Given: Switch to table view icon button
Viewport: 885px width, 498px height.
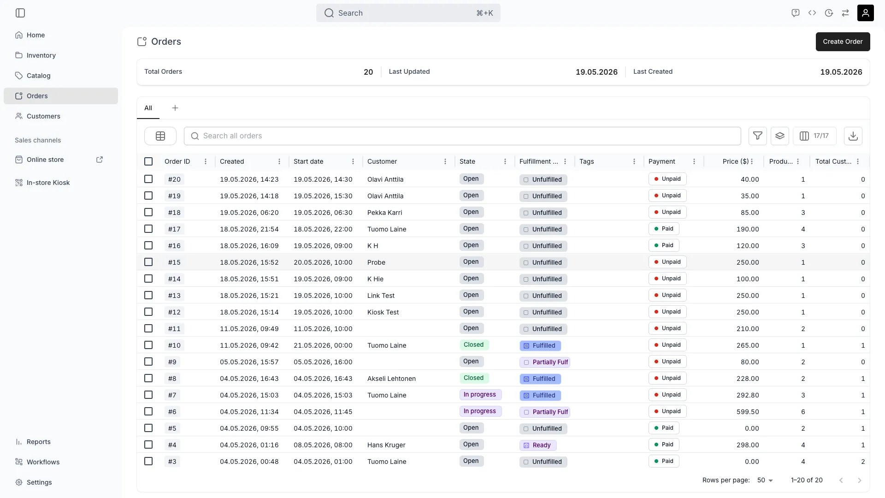Looking at the screenshot, I should [x=160, y=136].
